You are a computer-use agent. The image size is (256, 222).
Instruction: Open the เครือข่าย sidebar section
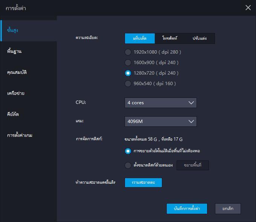pos(28,93)
